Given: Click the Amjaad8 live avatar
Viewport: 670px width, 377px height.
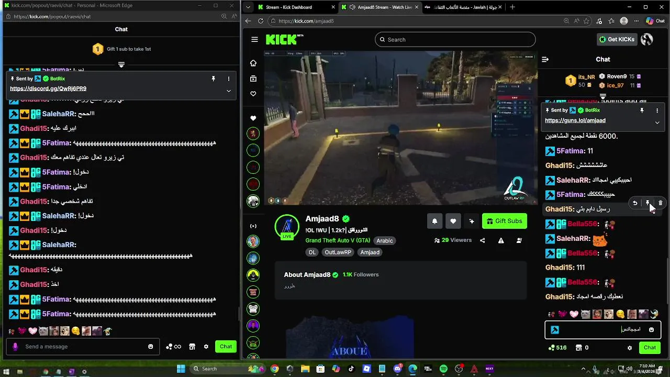Looking at the screenshot, I should pyautogui.click(x=287, y=227).
